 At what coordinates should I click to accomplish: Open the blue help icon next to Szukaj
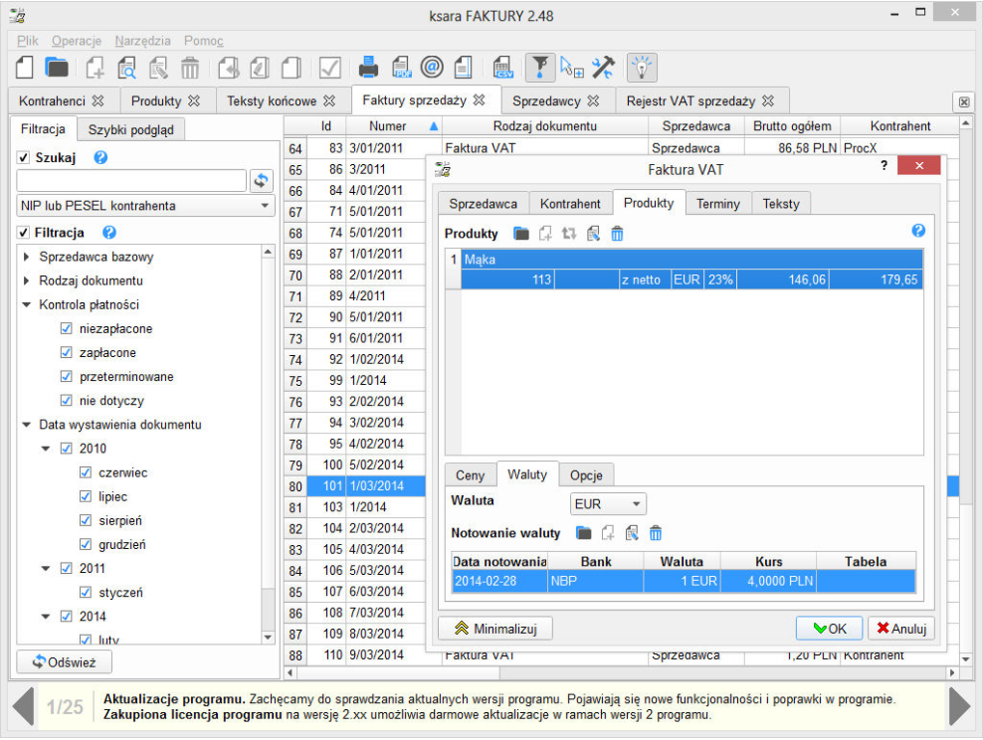click(x=100, y=157)
